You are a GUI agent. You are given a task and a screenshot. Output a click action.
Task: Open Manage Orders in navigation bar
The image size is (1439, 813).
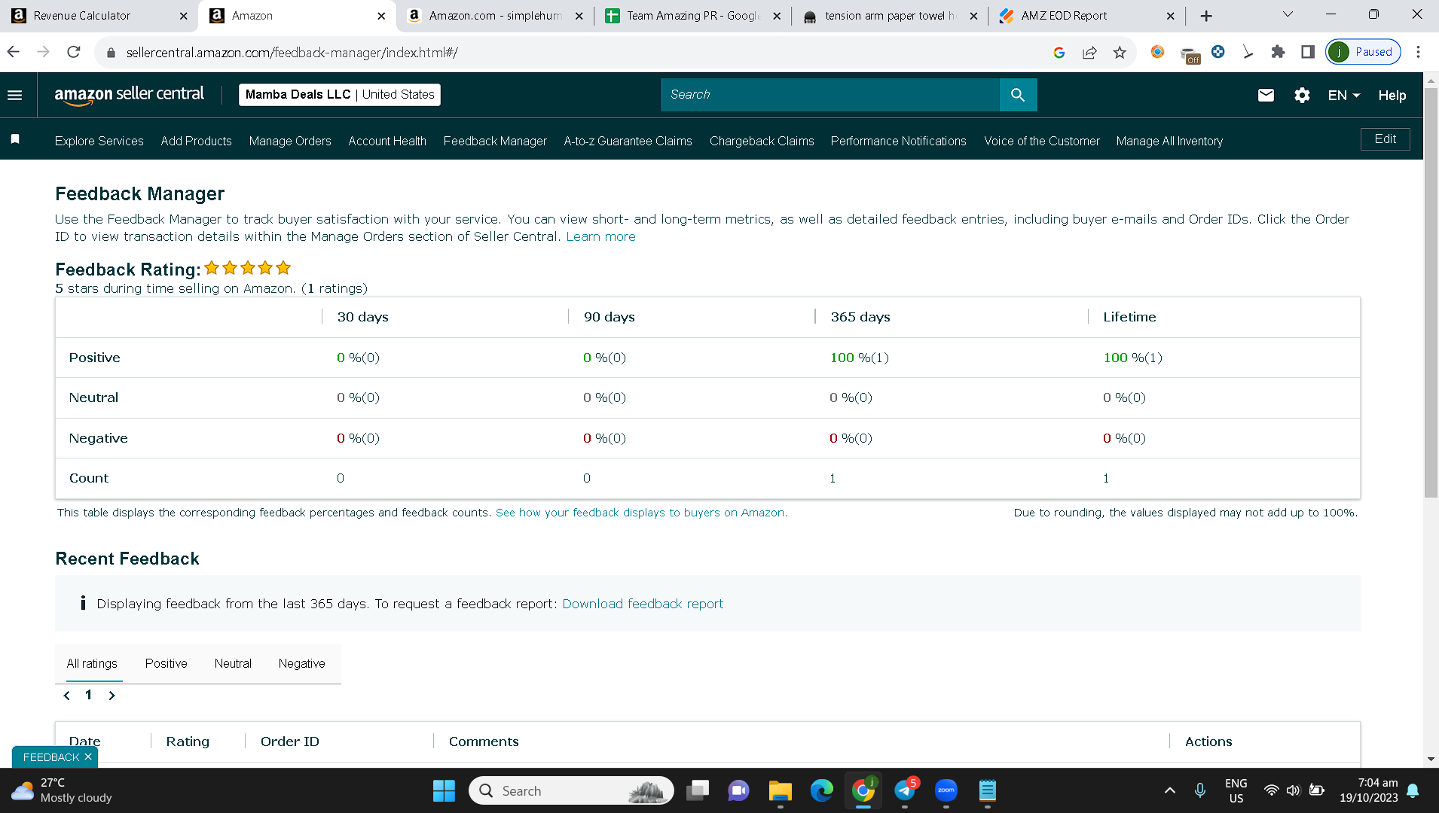point(290,141)
